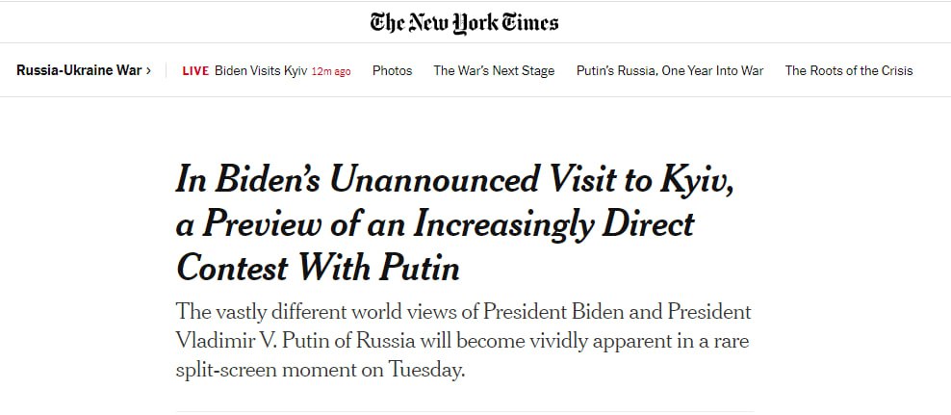Click The New York Times logo
The width and height of the screenshot is (951, 415).
pos(464,21)
